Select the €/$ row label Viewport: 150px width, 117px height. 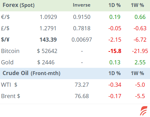[x=5, y=17]
